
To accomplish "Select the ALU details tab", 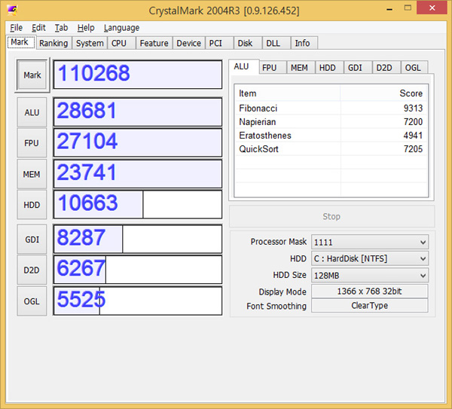I will coord(244,67).
